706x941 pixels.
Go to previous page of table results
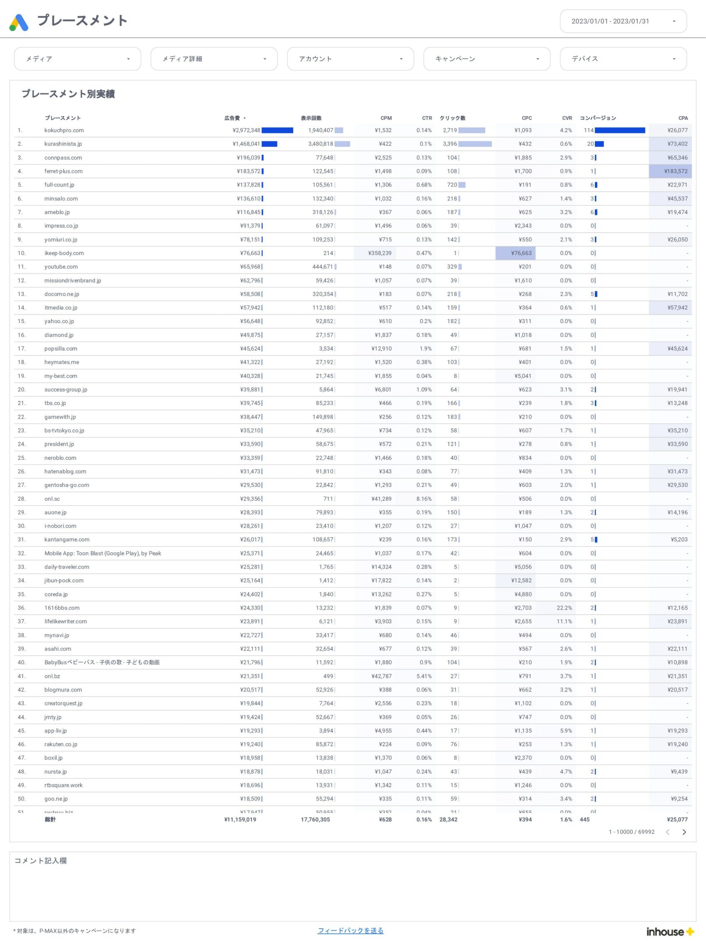[x=667, y=832]
